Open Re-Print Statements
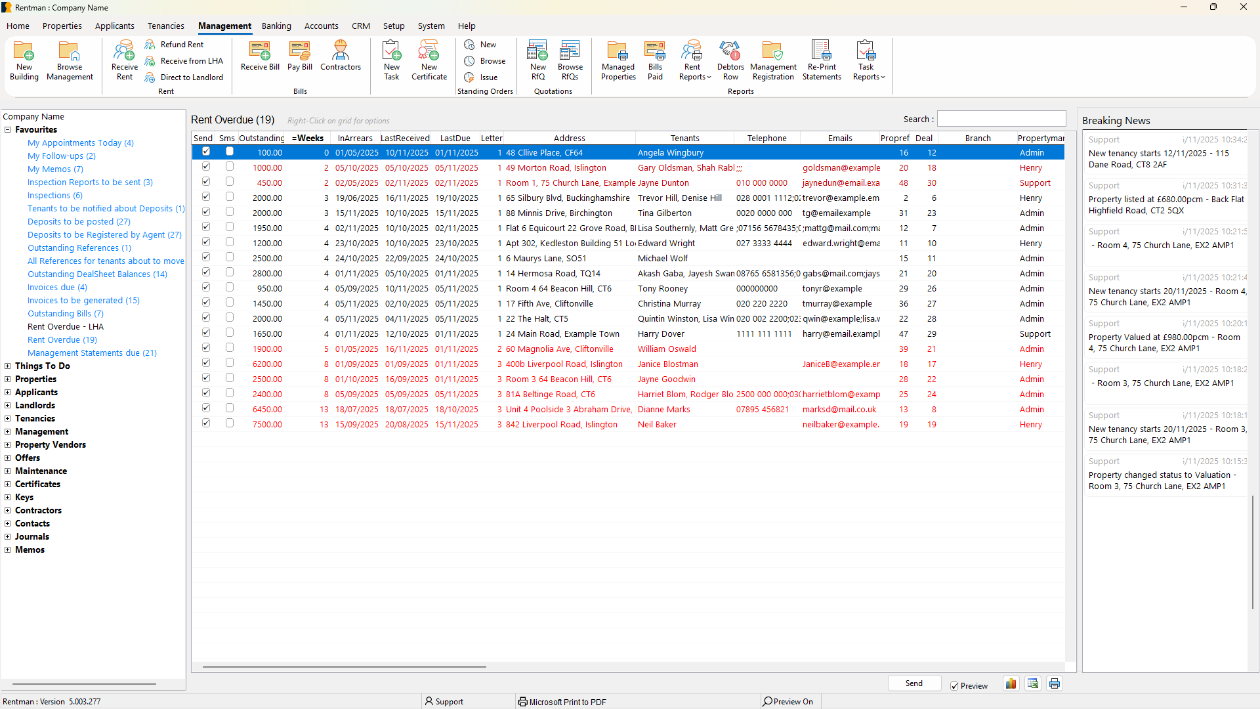Image resolution: width=1260 pixels, height=709 pixels. point(822,60)
